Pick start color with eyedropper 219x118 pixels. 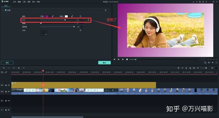(x=53, y=16)
